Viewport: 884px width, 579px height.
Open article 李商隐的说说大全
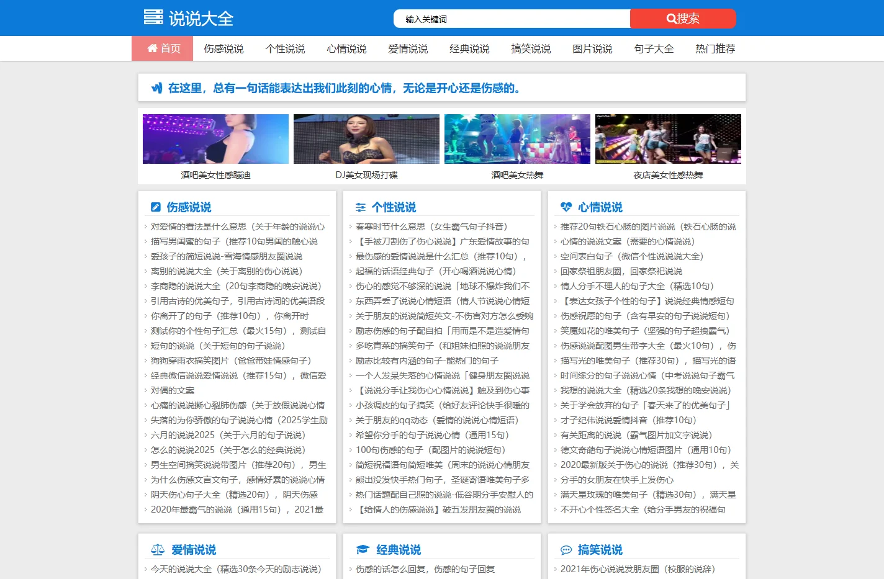click(237, 286)
